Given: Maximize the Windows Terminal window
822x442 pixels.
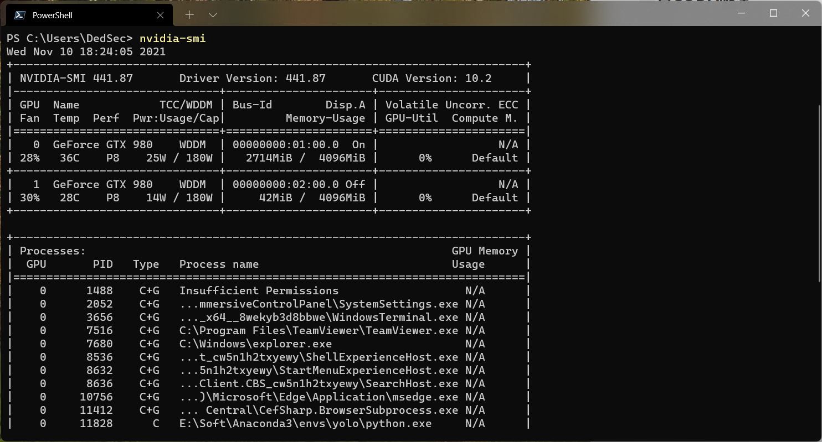Looking at the screenshot, I should pyautogui.click(x=774, y=13).
